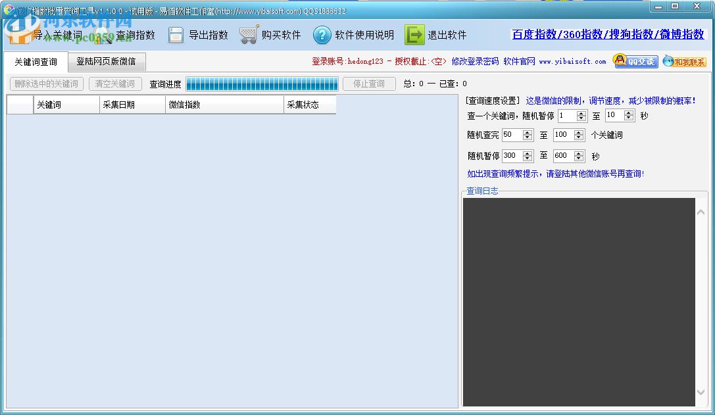Close the application window
This screenshot has width=715, height=415.
coord(697,7)
